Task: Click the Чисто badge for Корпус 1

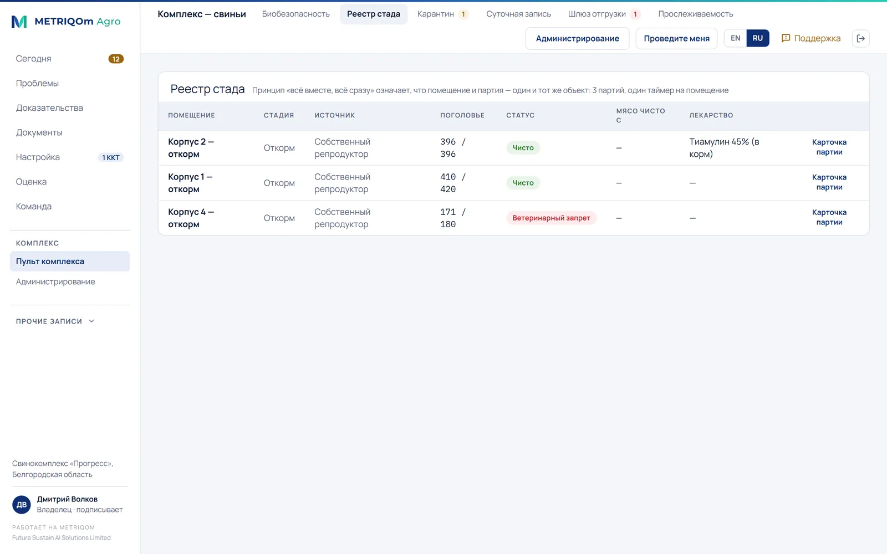Action: (x=523, y=183)
